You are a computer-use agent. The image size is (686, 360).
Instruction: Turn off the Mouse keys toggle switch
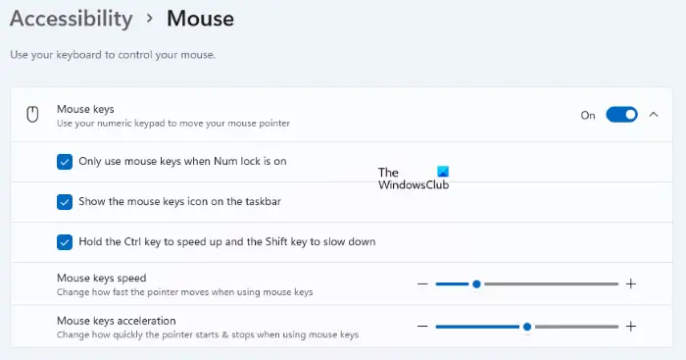[621, 115]
